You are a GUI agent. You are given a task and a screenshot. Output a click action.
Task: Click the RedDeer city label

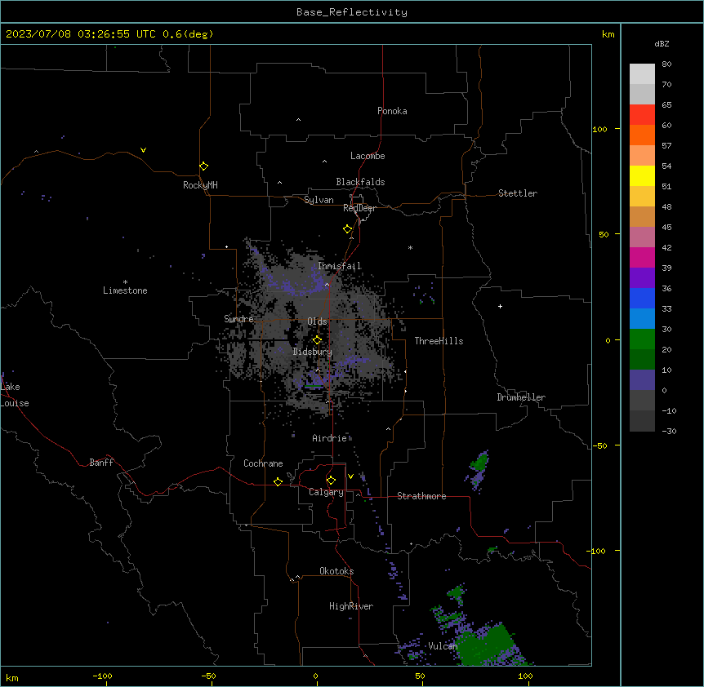[359, 208]
